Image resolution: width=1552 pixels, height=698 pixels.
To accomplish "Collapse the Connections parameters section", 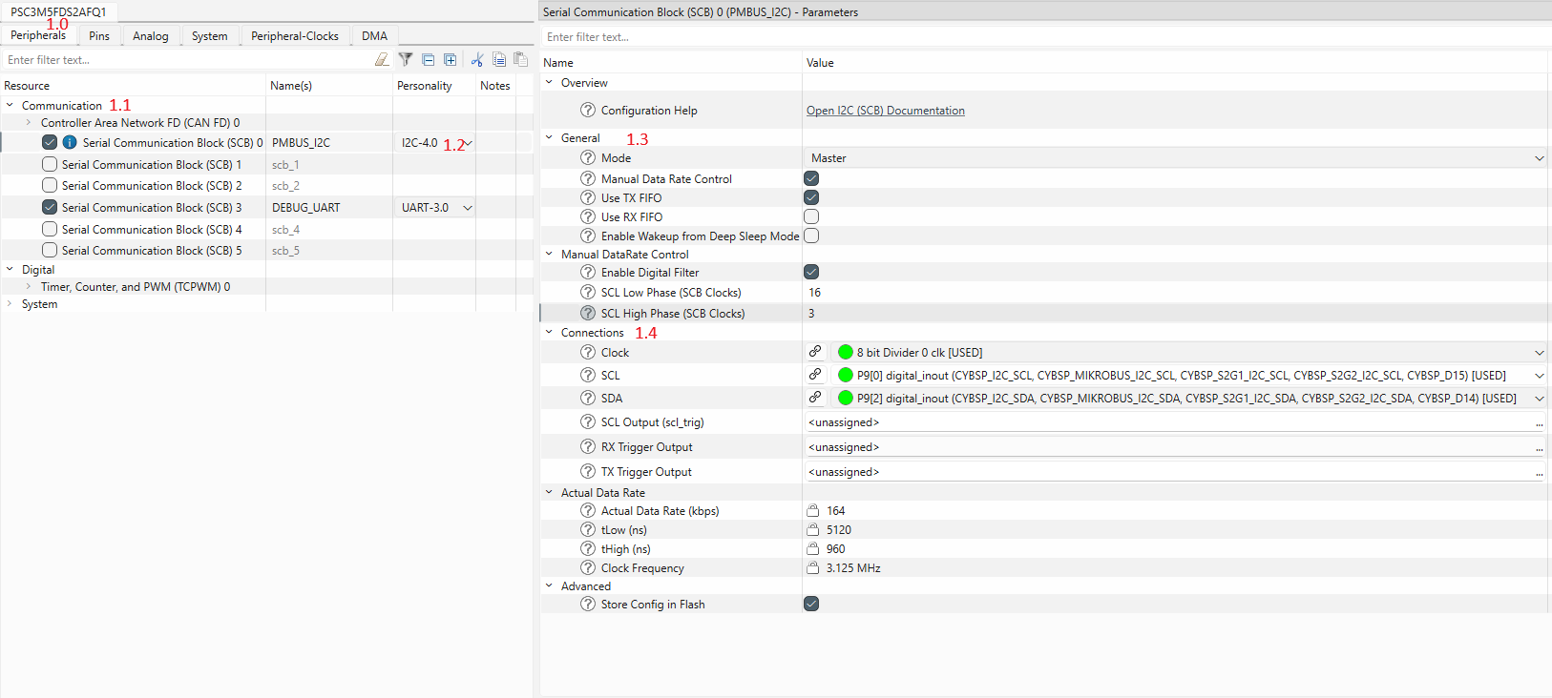I will 549,332.
